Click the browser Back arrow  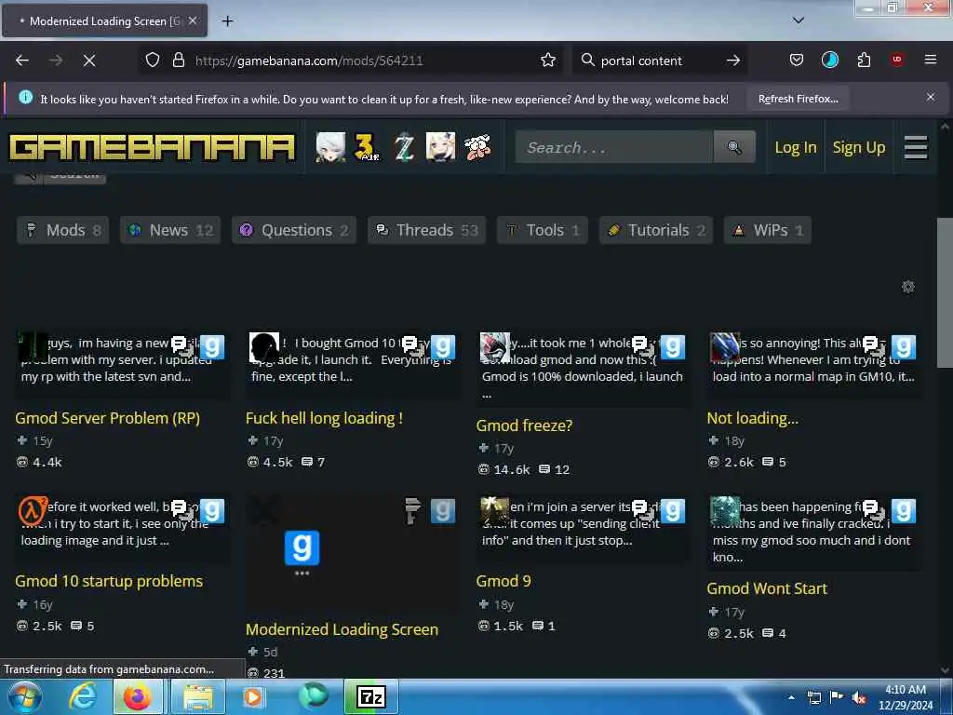[22, 61]
